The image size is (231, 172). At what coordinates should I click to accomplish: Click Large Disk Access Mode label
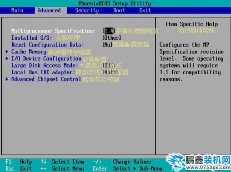[x=45, y=65]
